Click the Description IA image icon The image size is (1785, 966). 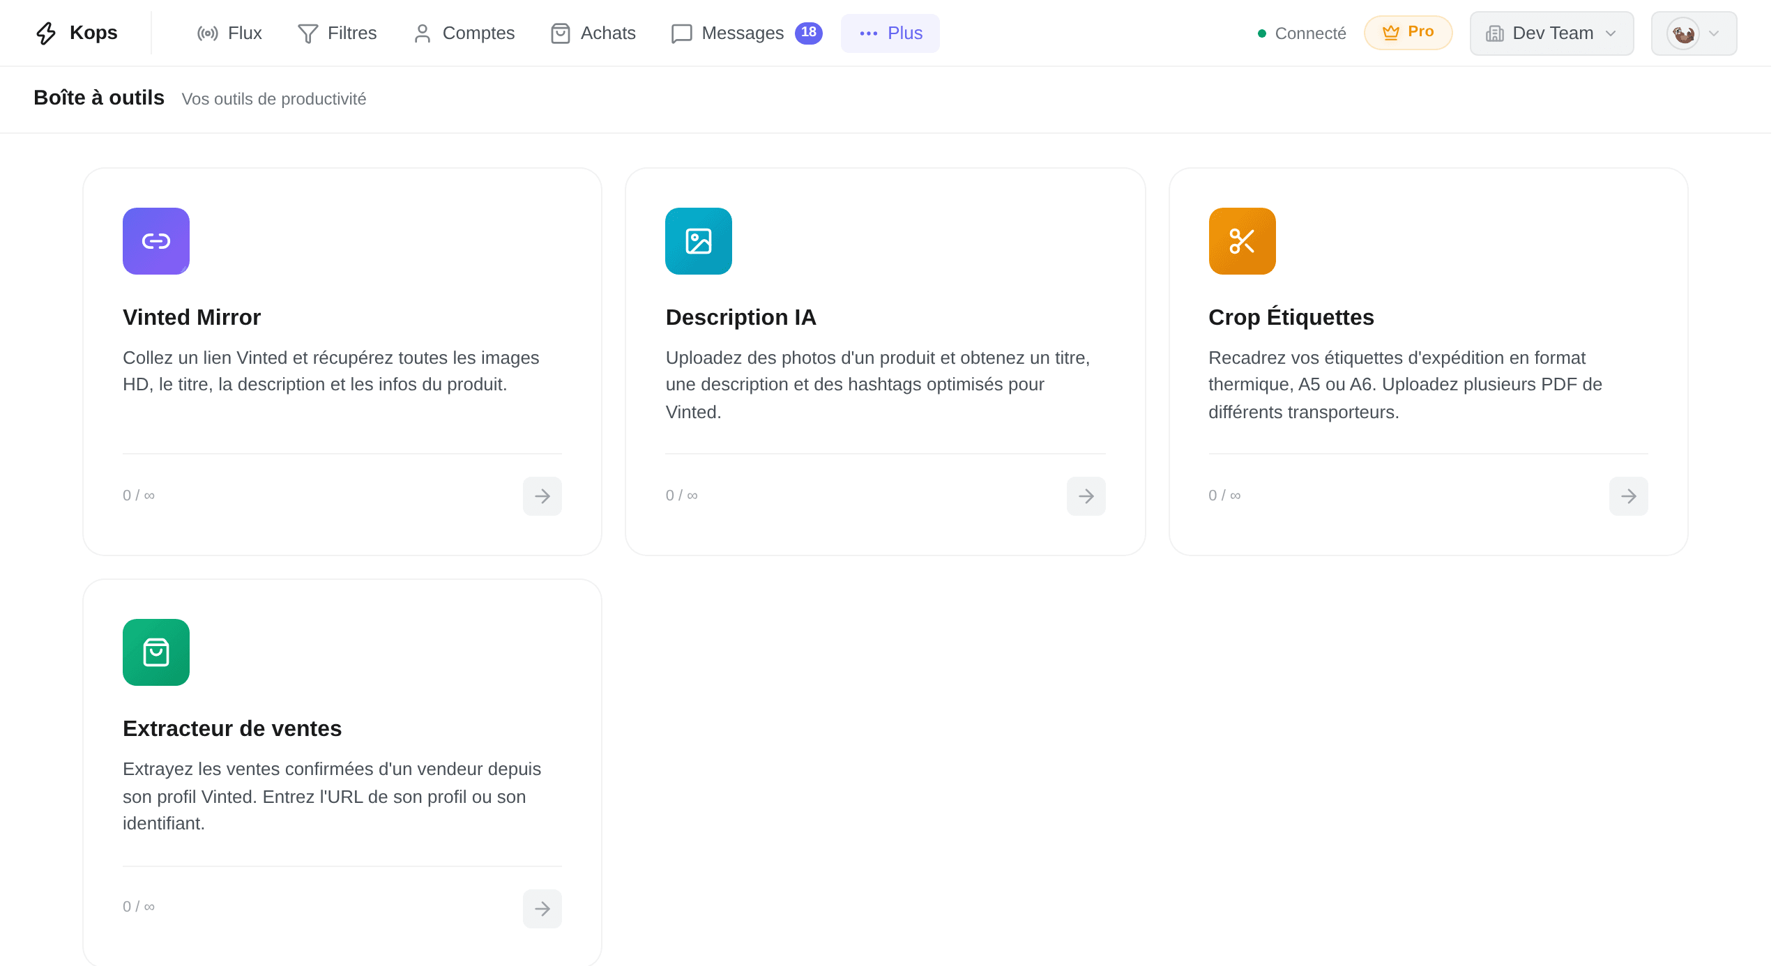tap(699, 241)
